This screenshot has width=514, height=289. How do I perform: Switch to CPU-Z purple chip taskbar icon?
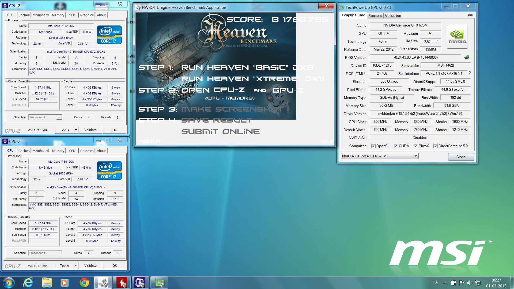click(x=140, y=283)
